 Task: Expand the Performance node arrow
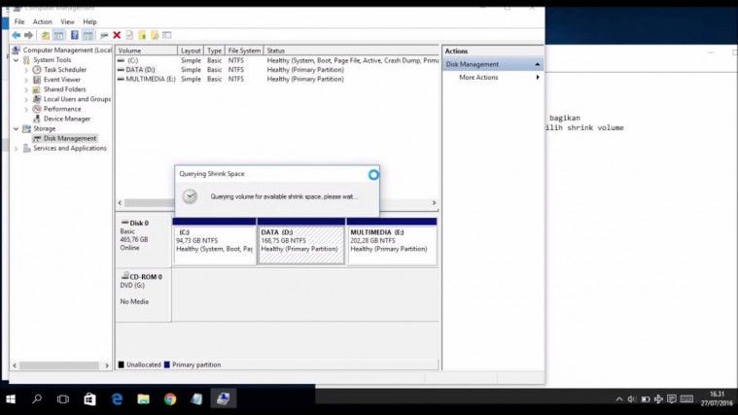coord(26,109)
